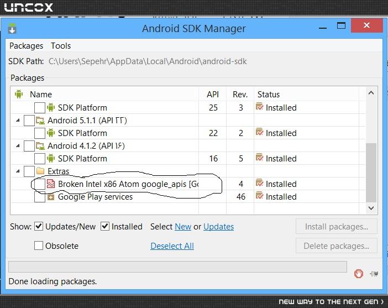Tick the API 25 SDK Platform checkbox
Image resolution: width=388 pixels, height=308 pixels.
tap(40, 108)
